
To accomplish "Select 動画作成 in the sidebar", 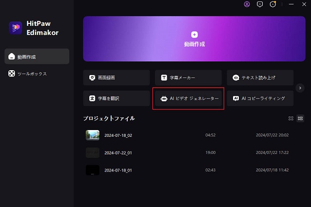I will tap(37, 56).
